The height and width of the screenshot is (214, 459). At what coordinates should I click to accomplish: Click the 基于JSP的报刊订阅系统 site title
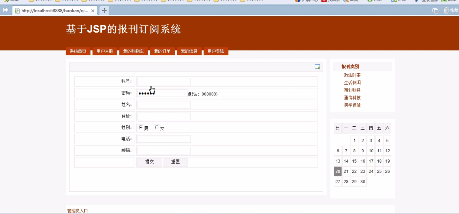coord(123,29)
